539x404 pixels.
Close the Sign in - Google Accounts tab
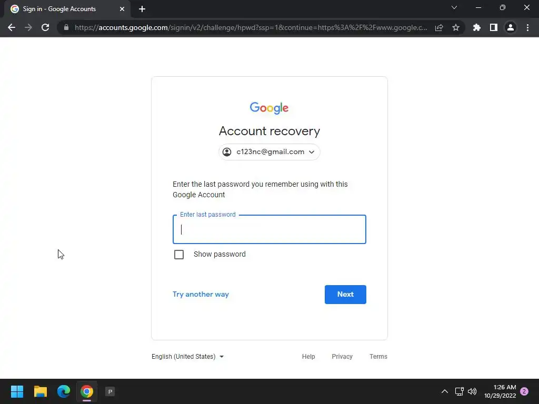[122, 9]
